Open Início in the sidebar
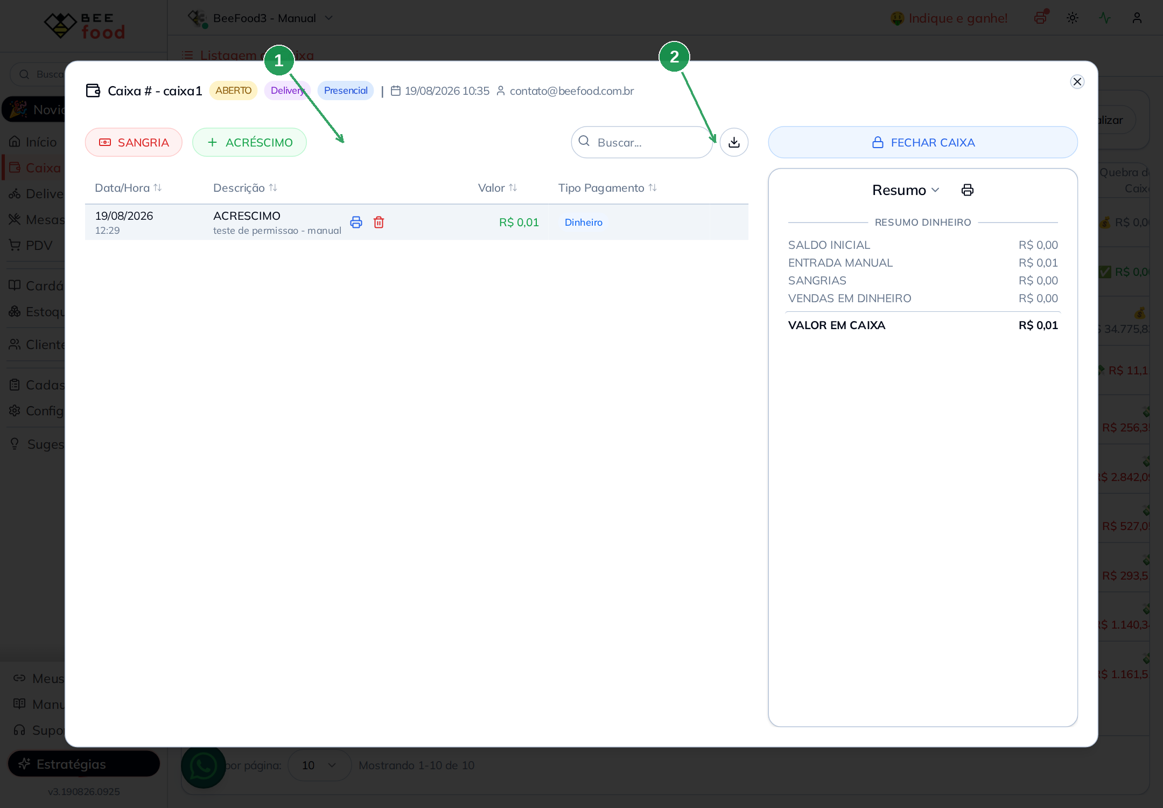Screen dimensions: 1163x808 tap(33, 142)
